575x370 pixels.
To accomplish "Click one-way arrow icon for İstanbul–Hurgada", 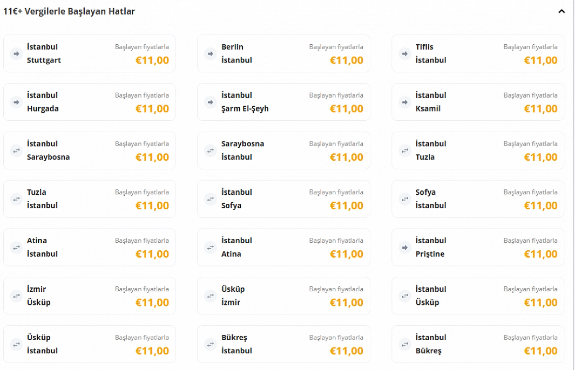I will pyautogui.click(x=16, y=102).
